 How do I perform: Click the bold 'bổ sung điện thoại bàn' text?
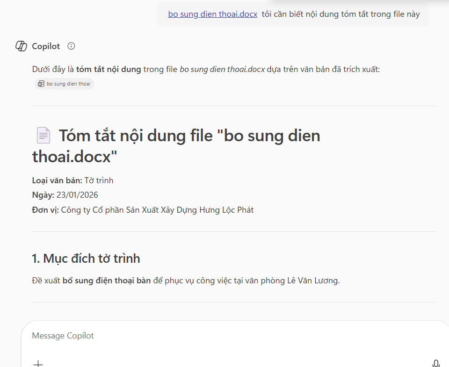pos(106,281)
